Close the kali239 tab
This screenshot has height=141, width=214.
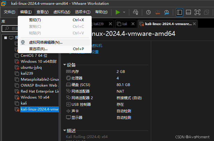[110, 24]
